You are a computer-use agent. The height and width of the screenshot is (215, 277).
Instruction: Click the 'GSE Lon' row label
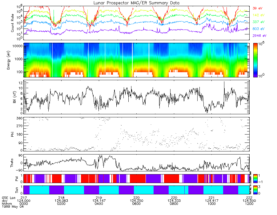coord(9,198)
